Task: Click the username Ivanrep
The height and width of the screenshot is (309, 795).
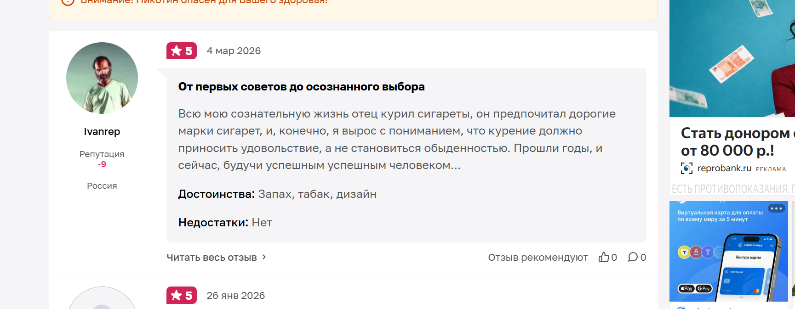Action: (x=102, y=132)
